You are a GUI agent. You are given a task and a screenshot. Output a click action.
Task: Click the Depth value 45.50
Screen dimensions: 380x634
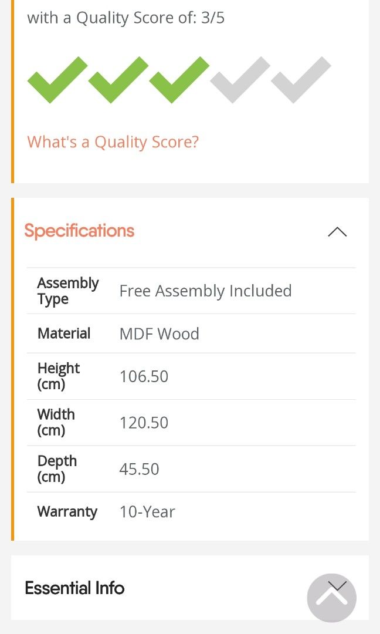pos(140,469)
